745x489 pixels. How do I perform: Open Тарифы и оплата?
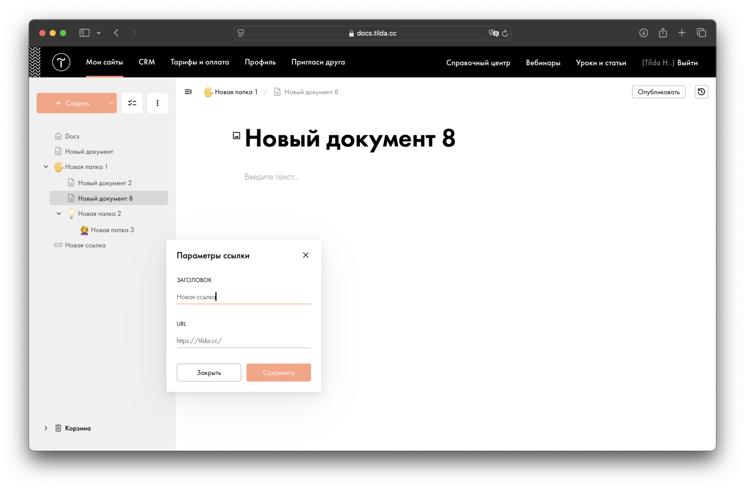[x=200, y=62]
